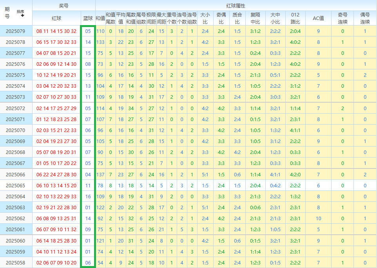The image size is (377, 268).
Task: Select the 尾号组数 column header
Action: coord(141,18)
